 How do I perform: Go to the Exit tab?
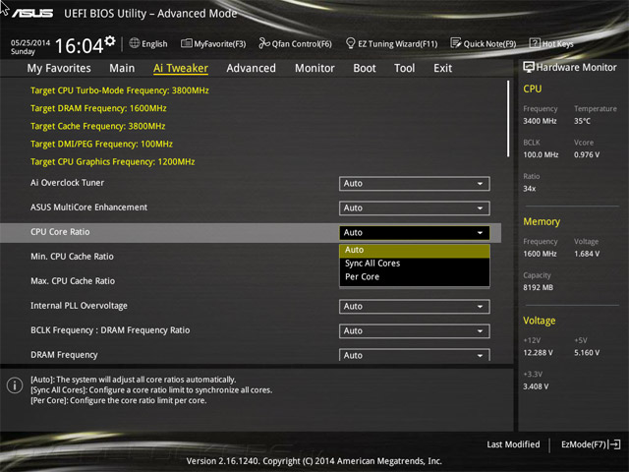click(x=442, y=68)
